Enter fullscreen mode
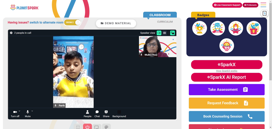Viewport: 272px width, 129px height. click(78, 127)
